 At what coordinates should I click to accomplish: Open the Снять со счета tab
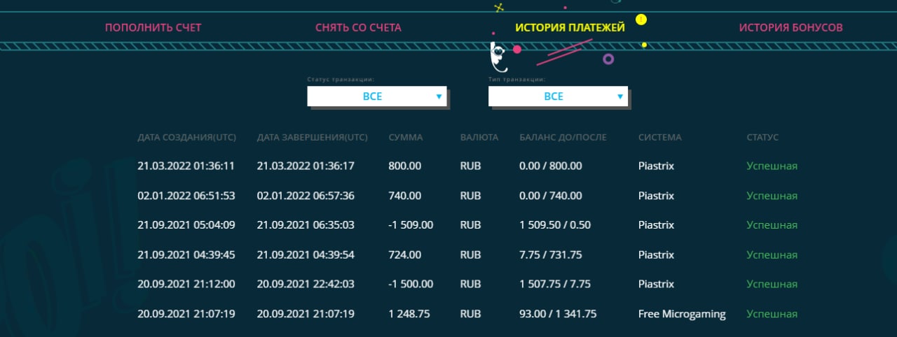click(x=358, y=28)
